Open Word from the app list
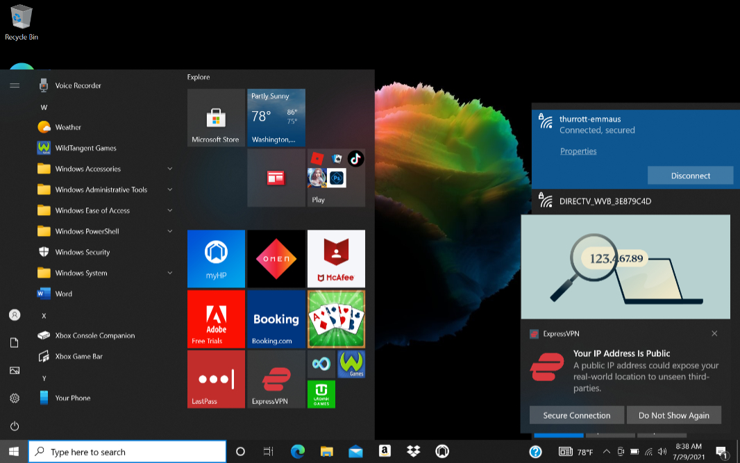The image size is (740, 463). pos(64,294)
